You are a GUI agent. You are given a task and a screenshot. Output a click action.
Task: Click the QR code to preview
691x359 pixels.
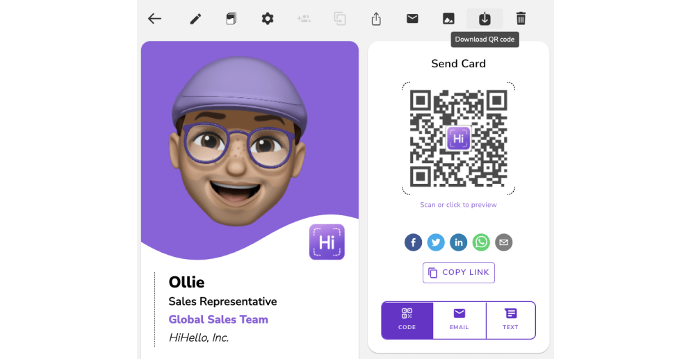point(458,138)
